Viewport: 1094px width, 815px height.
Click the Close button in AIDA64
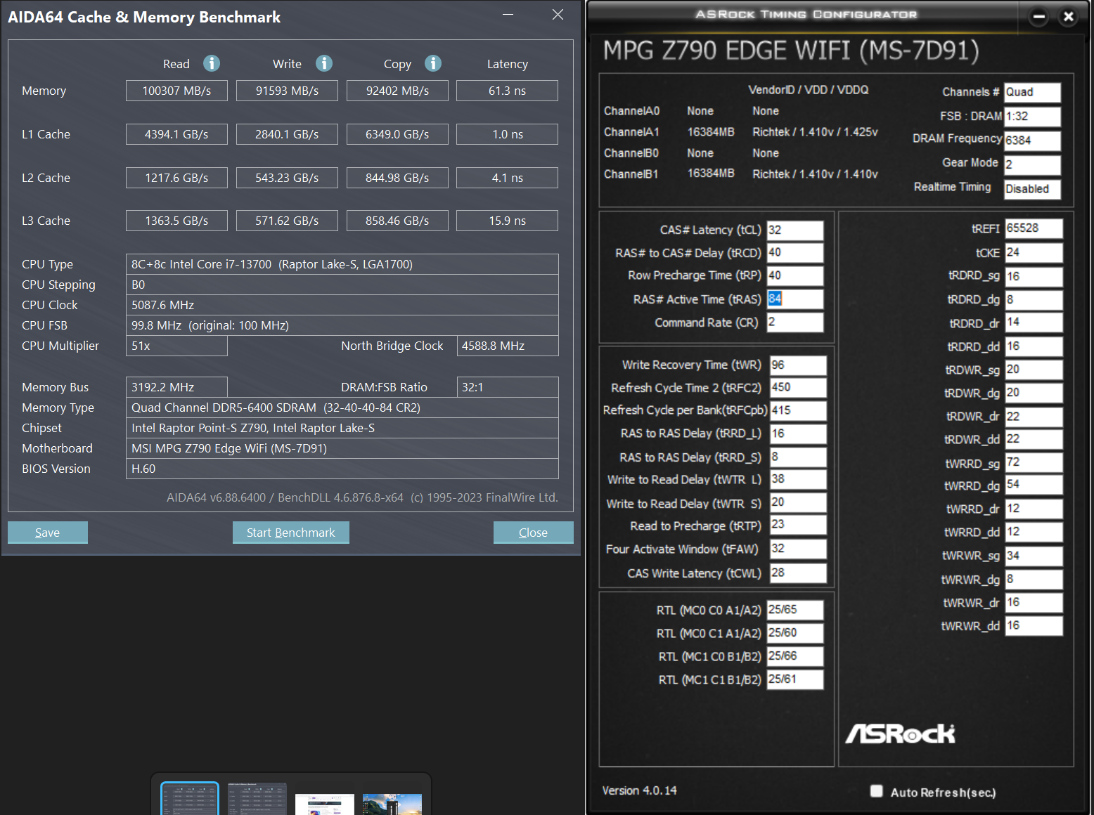point(534,533)
